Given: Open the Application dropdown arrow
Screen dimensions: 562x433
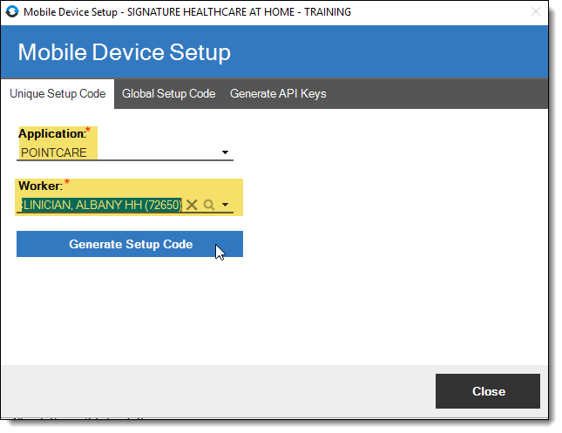Looking at the screenshot, I should click(x=225, y=152).
